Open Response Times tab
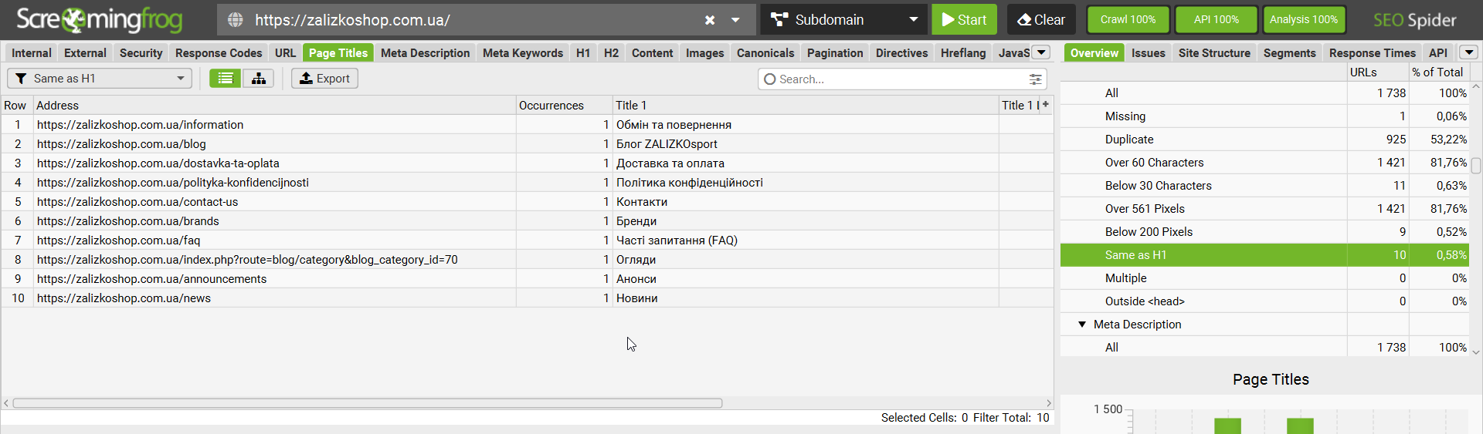The width and height of the screenshot is (1483, 434). click(x=1372, y=52)
